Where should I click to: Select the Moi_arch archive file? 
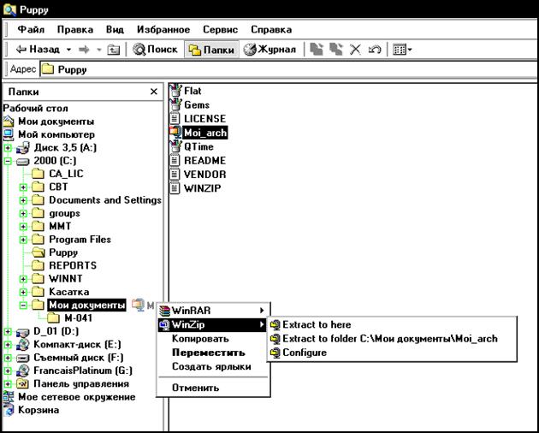198,133
